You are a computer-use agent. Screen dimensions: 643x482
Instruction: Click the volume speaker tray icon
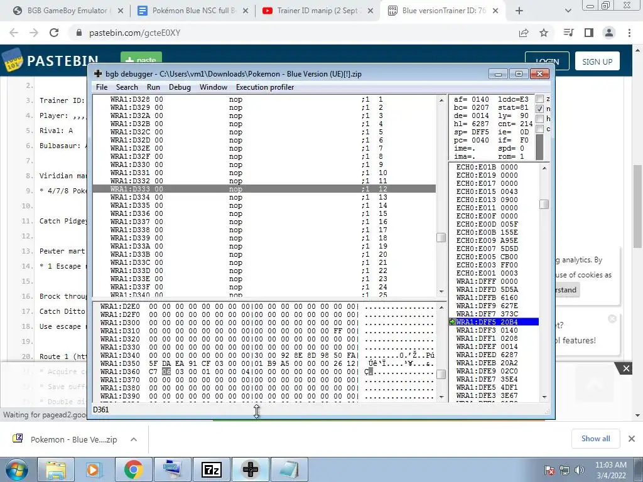(x=579, y=470)
